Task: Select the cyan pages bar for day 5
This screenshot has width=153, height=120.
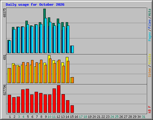Action: pyautogui.click(x=28, y=39)
